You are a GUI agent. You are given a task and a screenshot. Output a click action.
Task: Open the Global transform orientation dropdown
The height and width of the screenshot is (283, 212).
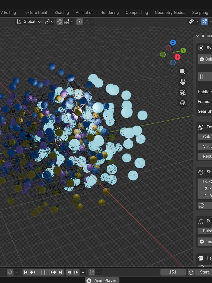pyautogui.click(x=28, y=22)
